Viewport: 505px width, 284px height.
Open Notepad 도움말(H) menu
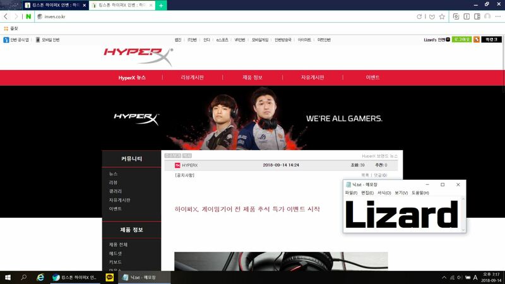tap(420, 193)
